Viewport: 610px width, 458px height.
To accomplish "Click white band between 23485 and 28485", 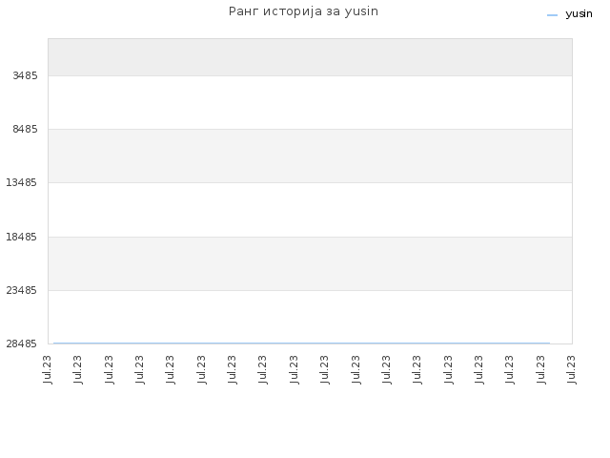I will tap(310, 316).
